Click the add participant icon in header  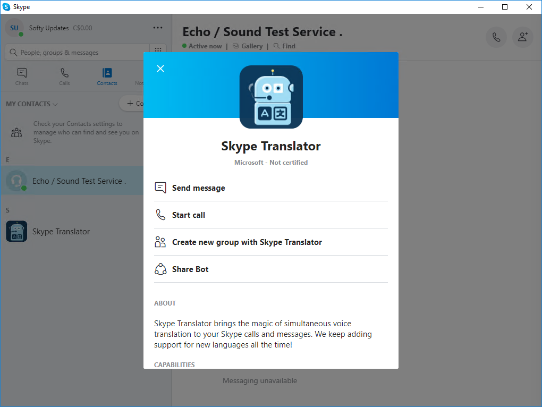[x=523, y=37]
